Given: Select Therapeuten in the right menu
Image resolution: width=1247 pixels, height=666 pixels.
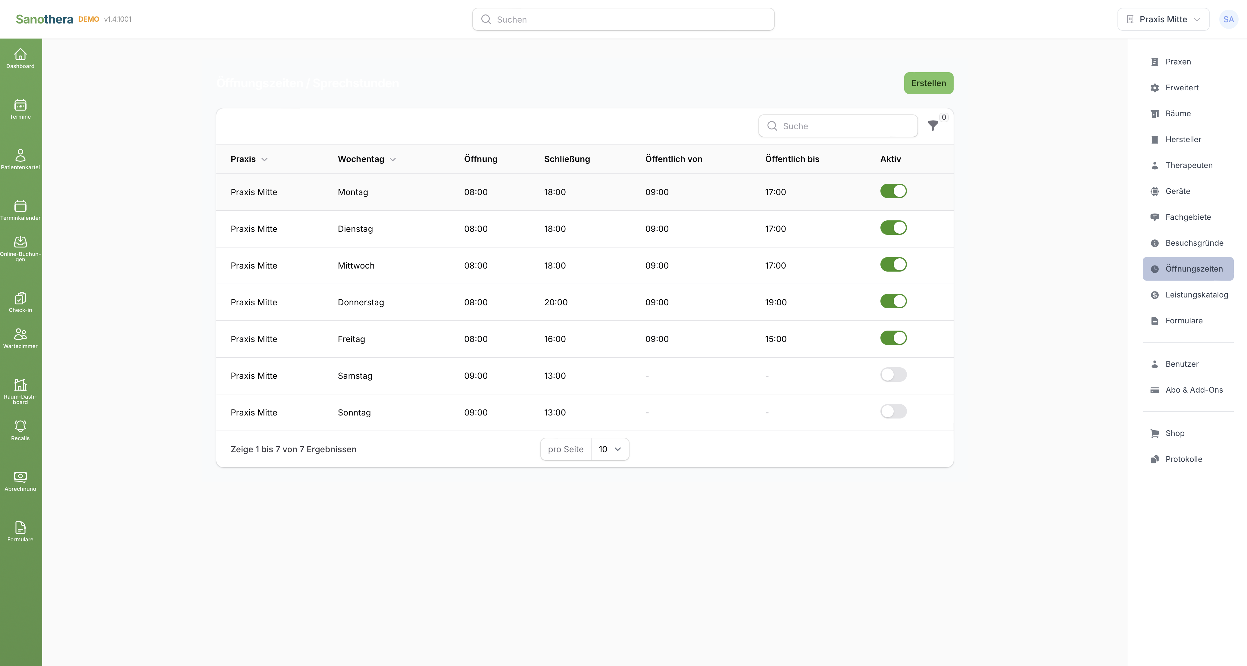Looking at the screenshot, I should click(x=1188, y=166).
